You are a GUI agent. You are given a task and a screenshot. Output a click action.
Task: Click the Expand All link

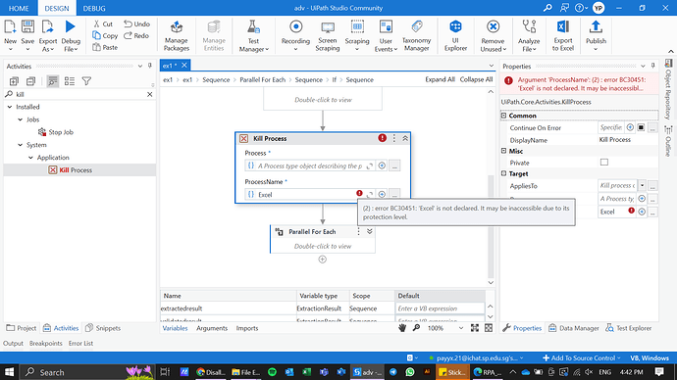(x=440, y=79)
